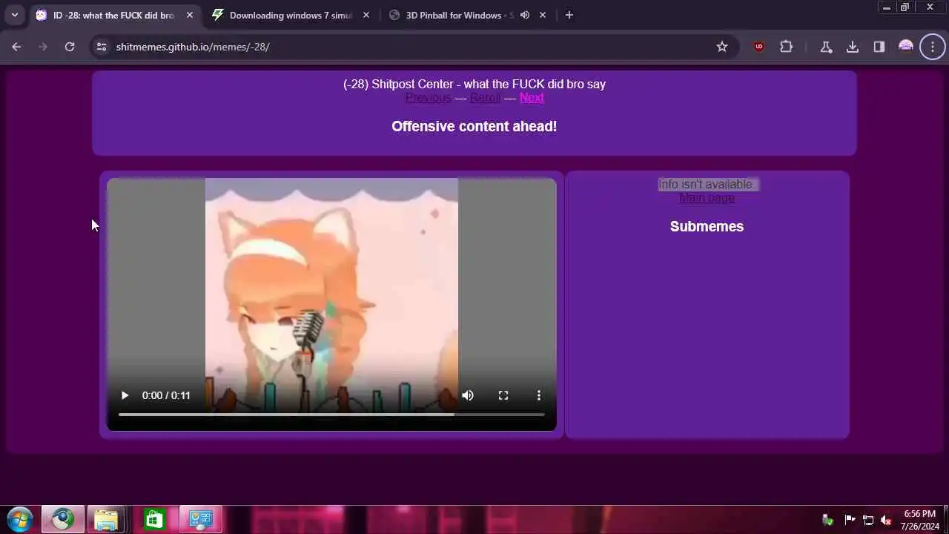Play the meme video
The height and width of the screenshot is (534, 949).
[125, 395]
